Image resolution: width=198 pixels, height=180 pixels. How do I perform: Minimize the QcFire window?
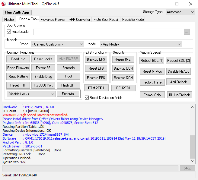point(163,4)
